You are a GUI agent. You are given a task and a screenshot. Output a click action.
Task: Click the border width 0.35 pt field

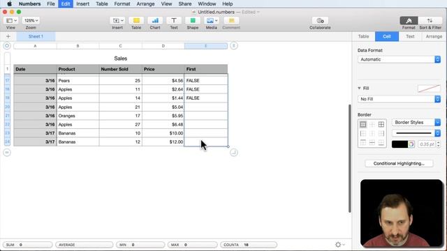[427, 144]
